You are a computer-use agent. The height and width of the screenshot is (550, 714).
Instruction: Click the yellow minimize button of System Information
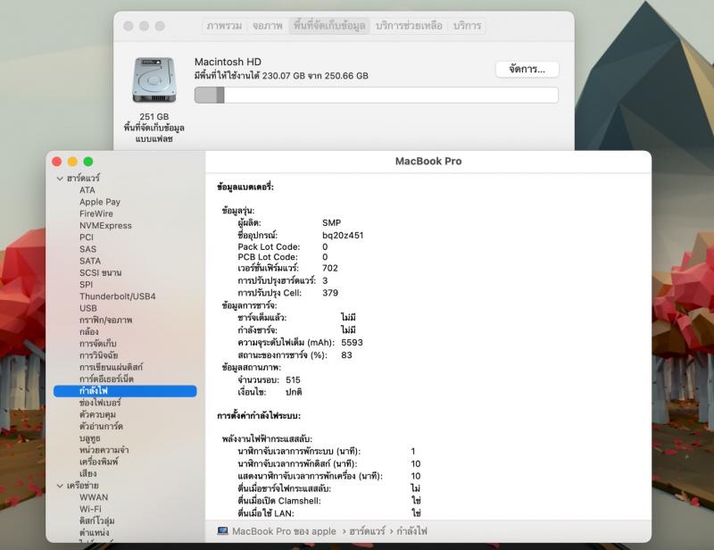72,162
